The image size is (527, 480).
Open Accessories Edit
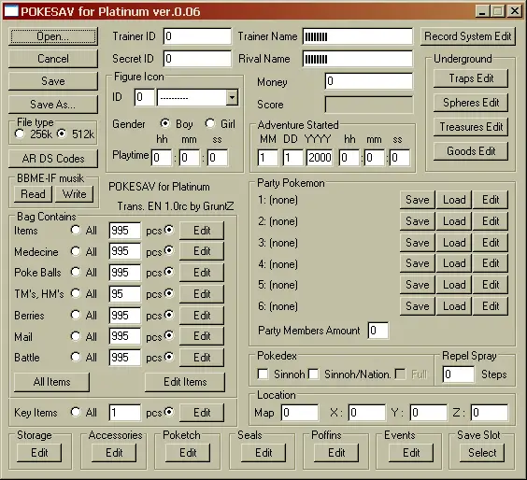coord(114,453)
